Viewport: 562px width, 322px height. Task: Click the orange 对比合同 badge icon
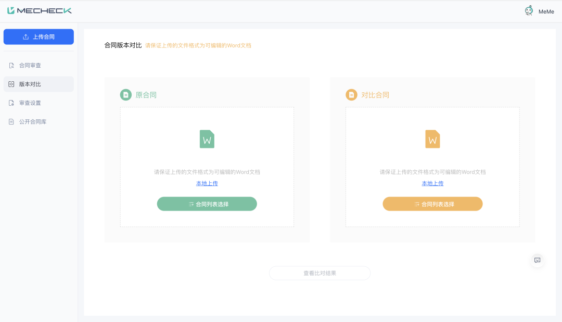(351, 95)
